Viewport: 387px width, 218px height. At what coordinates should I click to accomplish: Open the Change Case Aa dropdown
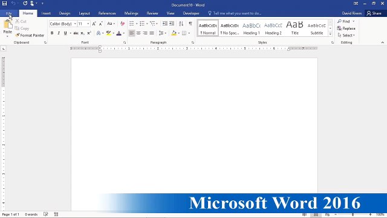(111, 24)
